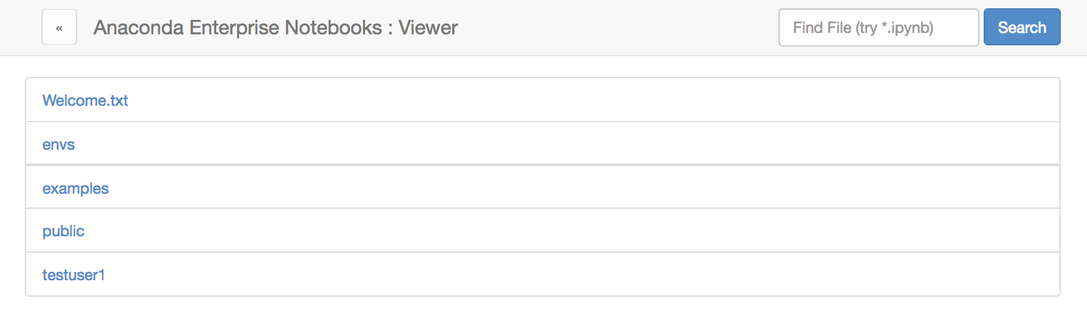Image resolution: width=1087 pixels, height=327 pixels.
Task: Open the public folder link
Action: 63,232
